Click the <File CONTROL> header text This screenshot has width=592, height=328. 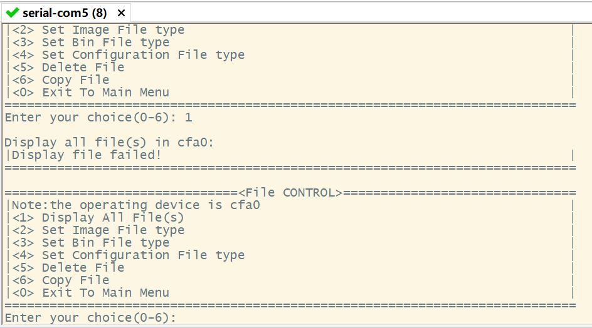point(290,192)
